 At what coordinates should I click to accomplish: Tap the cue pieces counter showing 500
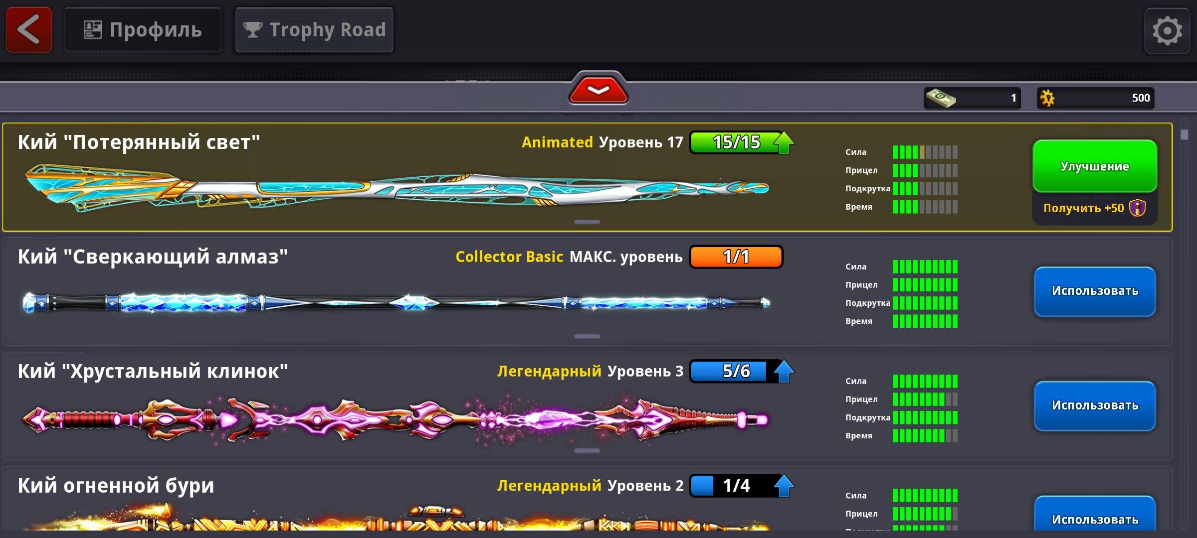click(1096, 98)
